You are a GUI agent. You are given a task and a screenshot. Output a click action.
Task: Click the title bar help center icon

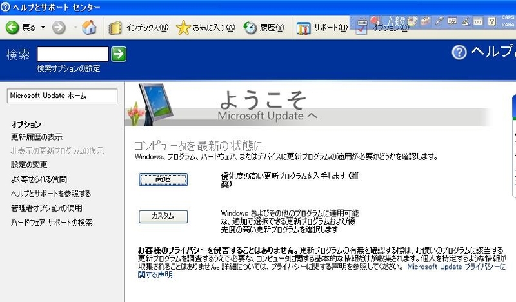[5, 7]
